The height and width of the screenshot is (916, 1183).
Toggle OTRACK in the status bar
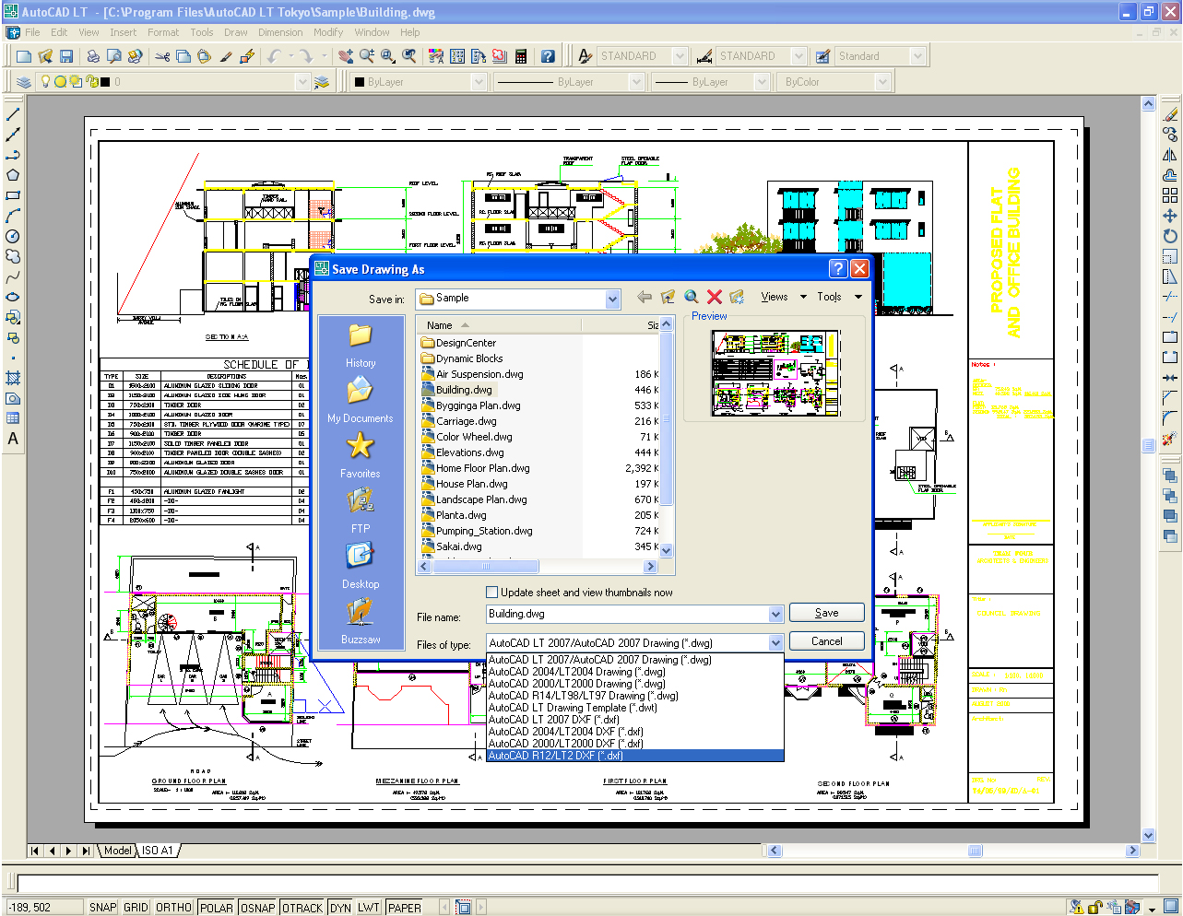tap(302, 908)
